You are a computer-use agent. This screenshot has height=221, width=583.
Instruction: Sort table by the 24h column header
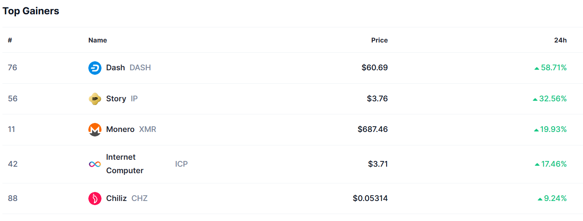(560, 40)
